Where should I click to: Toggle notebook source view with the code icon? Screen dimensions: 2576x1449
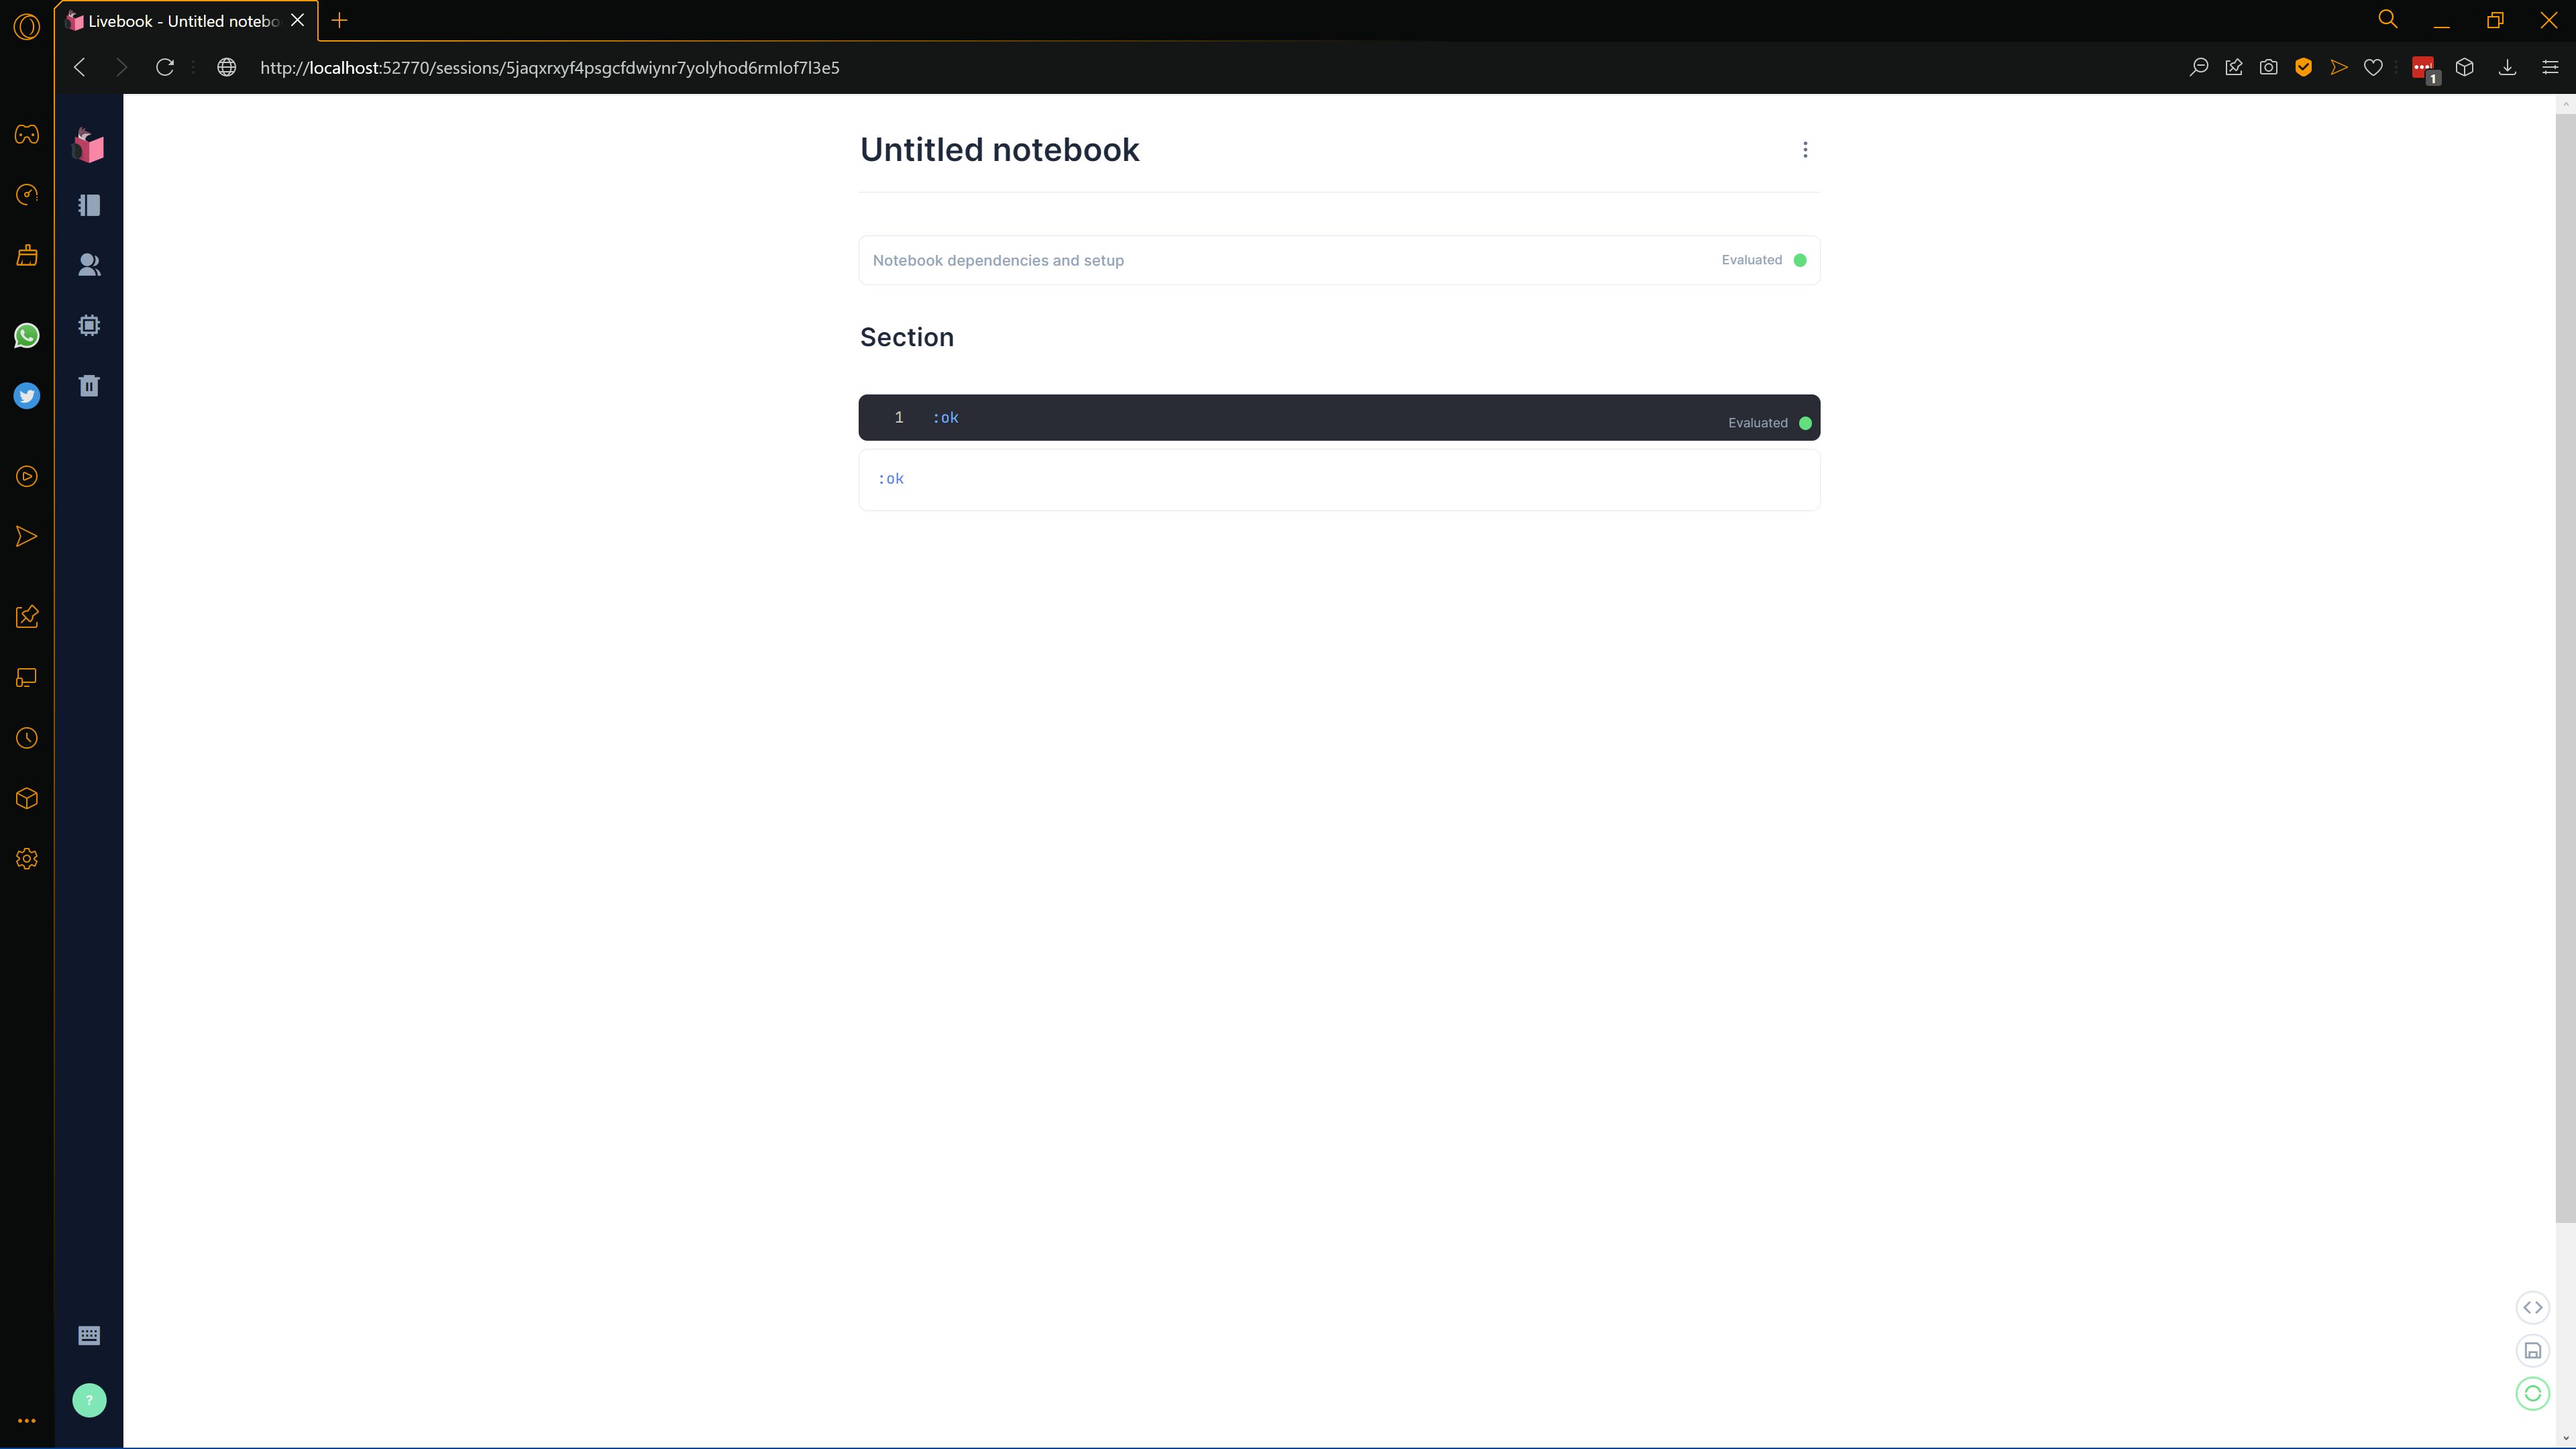[x=2533, y=1306]
